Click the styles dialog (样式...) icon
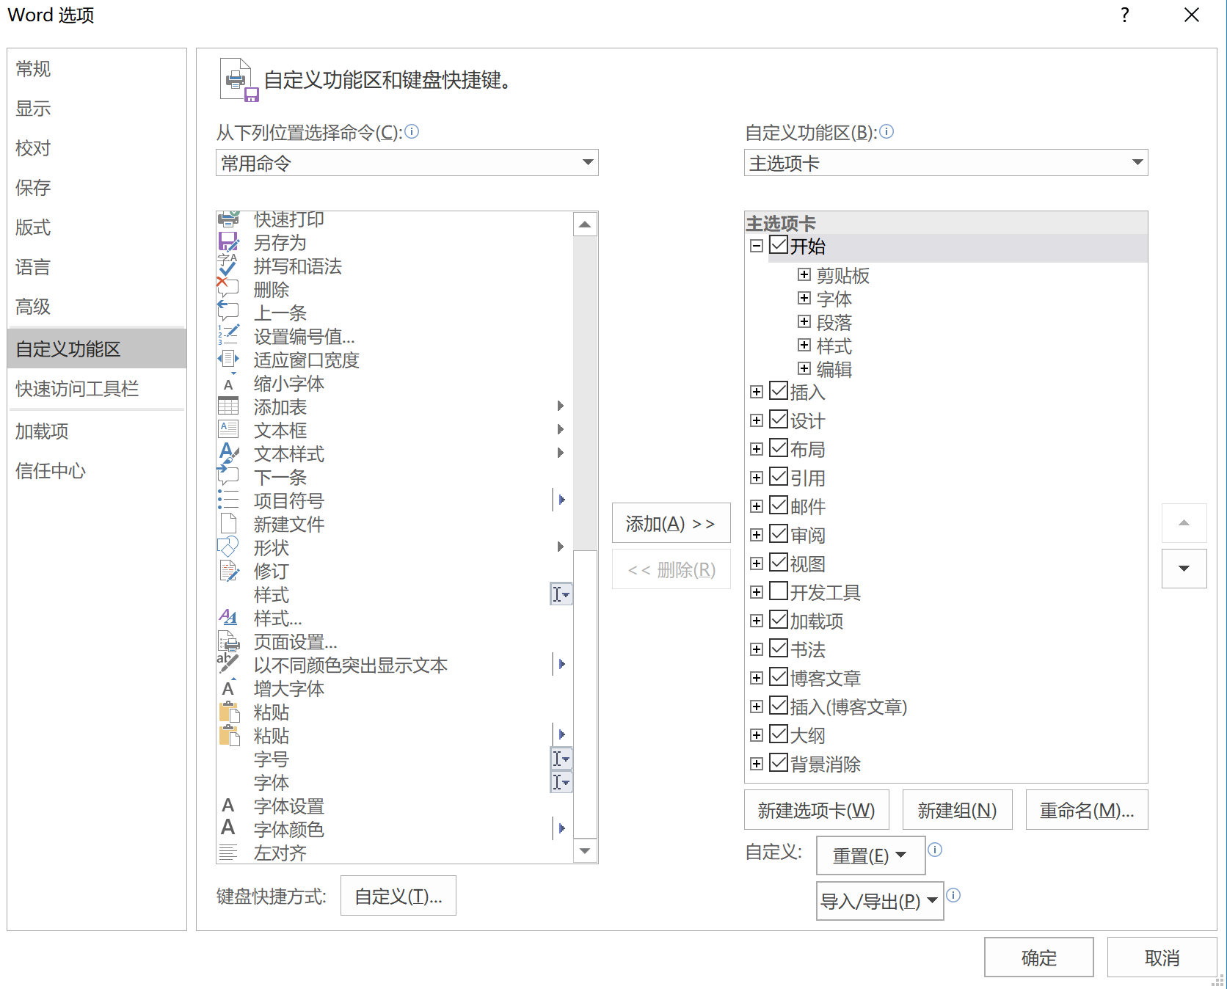The height and width of the screenshot is (989, 1227). 228,617
